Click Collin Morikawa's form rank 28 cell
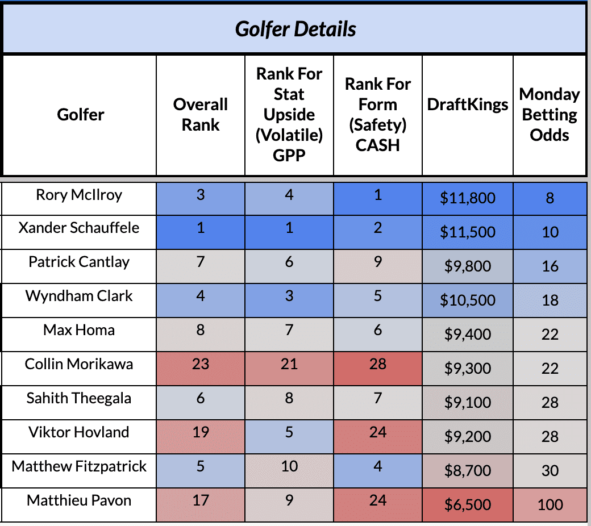This screenshot has width=591, height=526. pyautogui.click(x=378, y=369)
